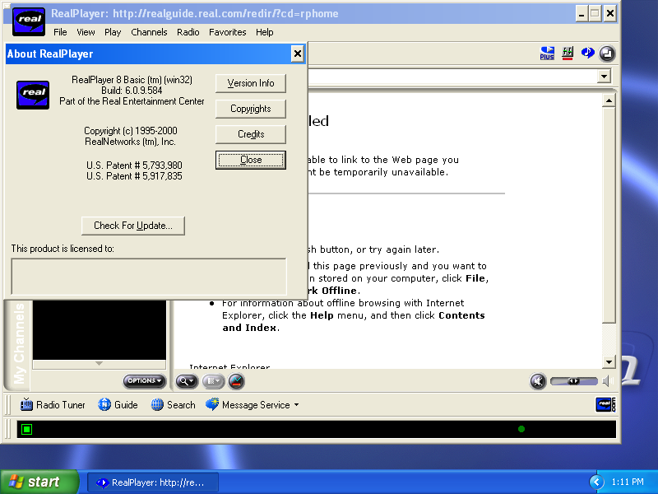Image resolution: width=658 pixels, height=494 pixels.
Task: Click the blue music note bubble icon
Action: (x=587, y=53)
